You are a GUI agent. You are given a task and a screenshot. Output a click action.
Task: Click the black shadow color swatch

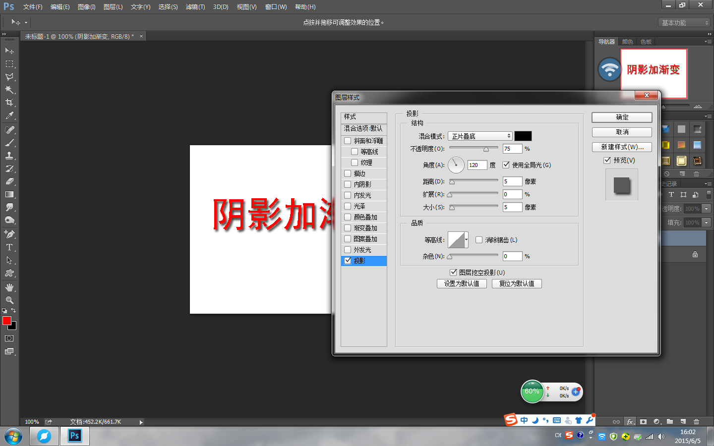click(523, 136)
